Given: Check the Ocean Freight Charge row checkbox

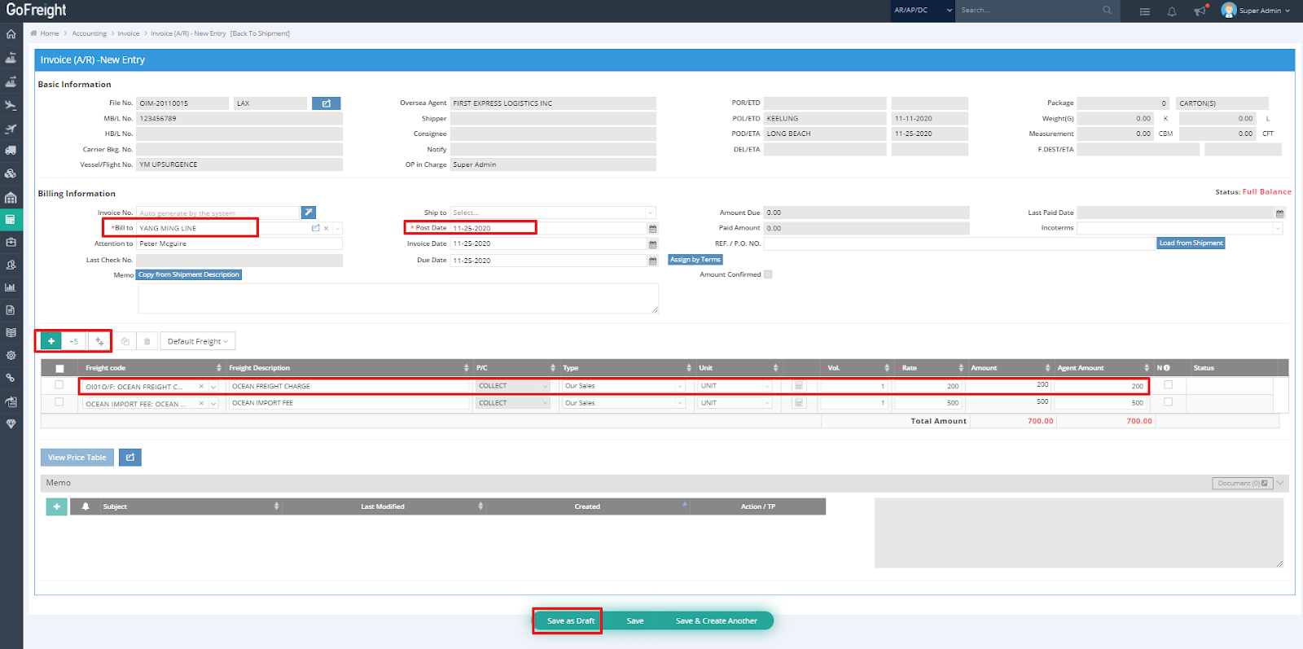Looking at the screenshot, I should (59, 385).
